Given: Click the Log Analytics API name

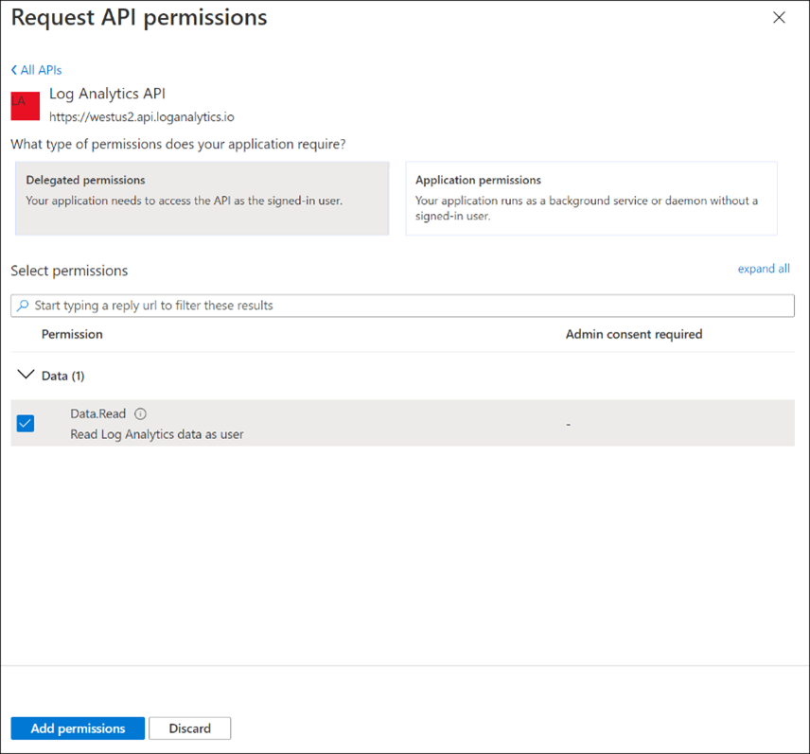Looking at the screenshot, I should [x=107, y=94].
